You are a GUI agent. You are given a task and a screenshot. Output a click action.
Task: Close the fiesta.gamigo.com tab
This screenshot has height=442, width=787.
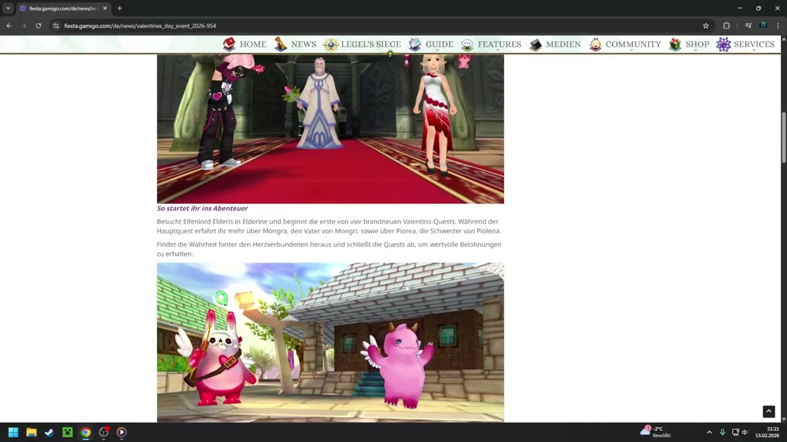(x=105, y=9)
